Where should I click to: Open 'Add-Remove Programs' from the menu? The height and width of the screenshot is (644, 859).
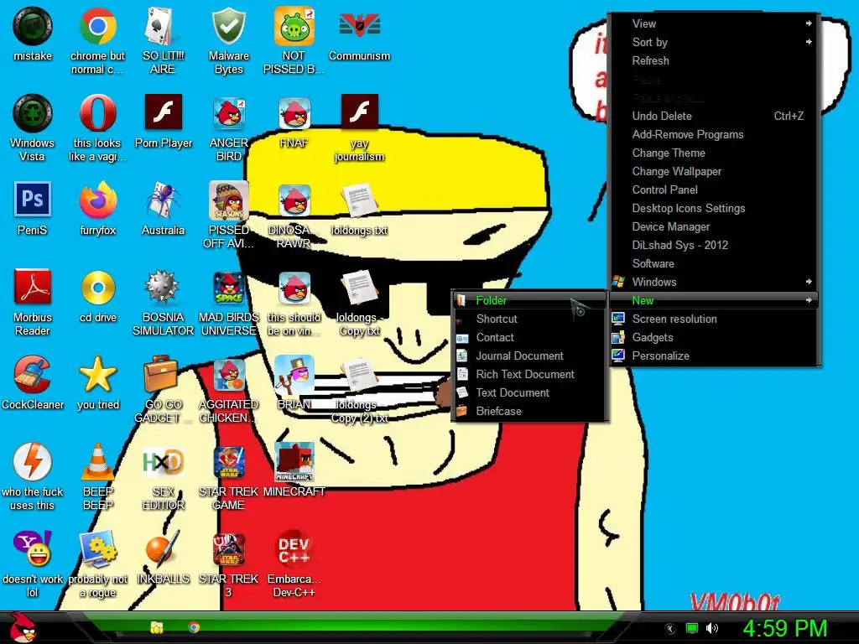coord(715,135)
